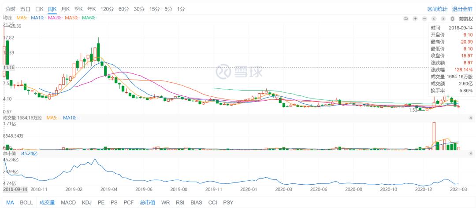Click the 2020-01 date label on axis
Image resolution: width=476 pixels, height=208 pixels.
[249, 189]
